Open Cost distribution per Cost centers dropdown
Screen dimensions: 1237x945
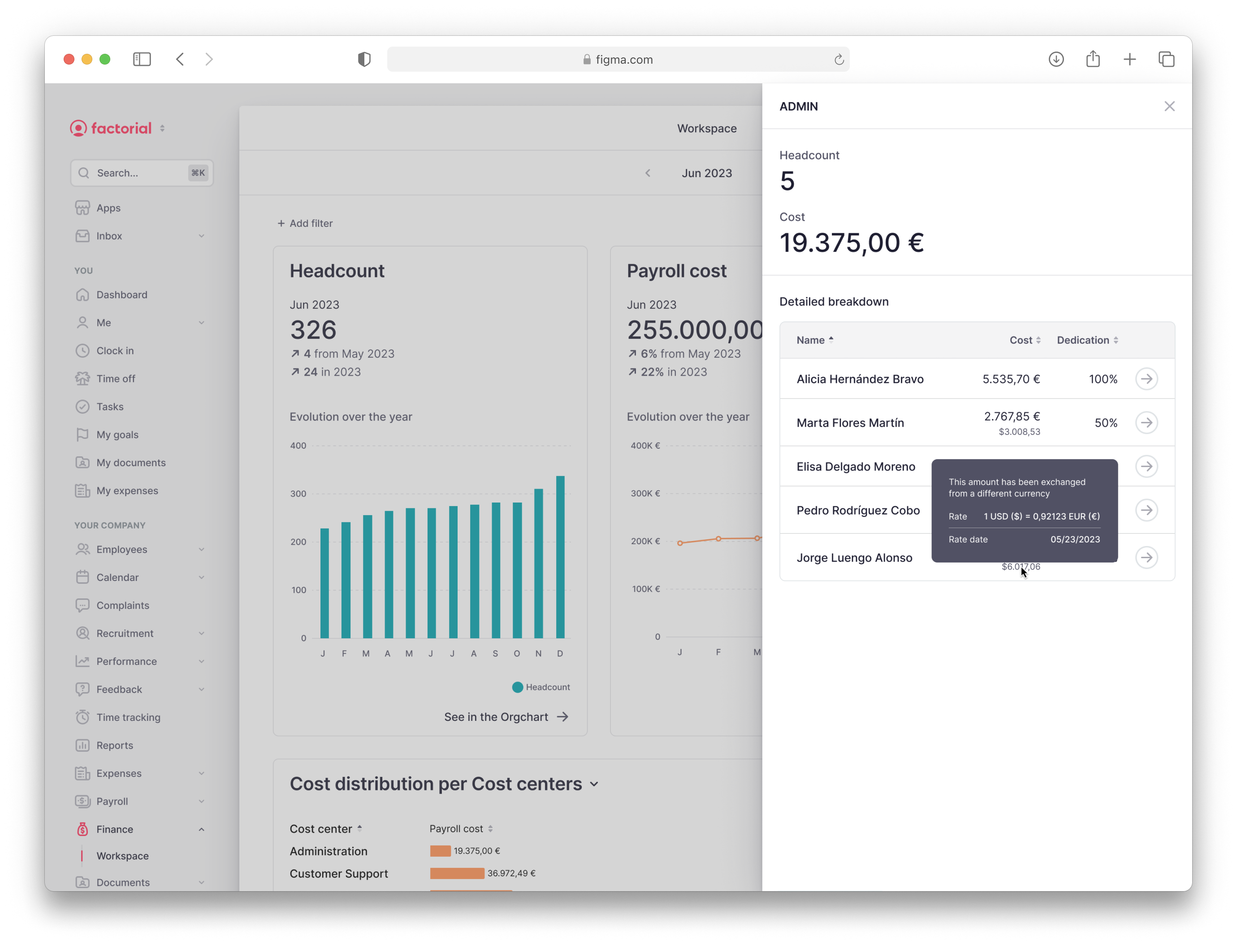[594, 784]
